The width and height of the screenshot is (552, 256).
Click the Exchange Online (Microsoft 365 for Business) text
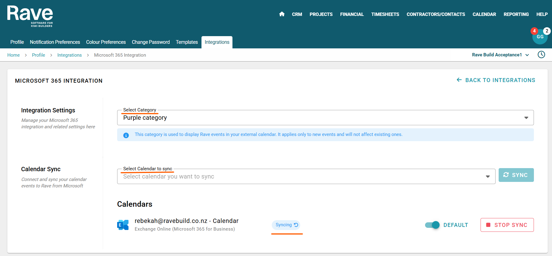pos(185,229)
